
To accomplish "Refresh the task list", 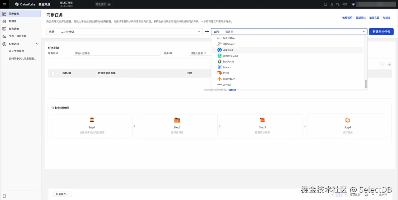I will (383, 64).
